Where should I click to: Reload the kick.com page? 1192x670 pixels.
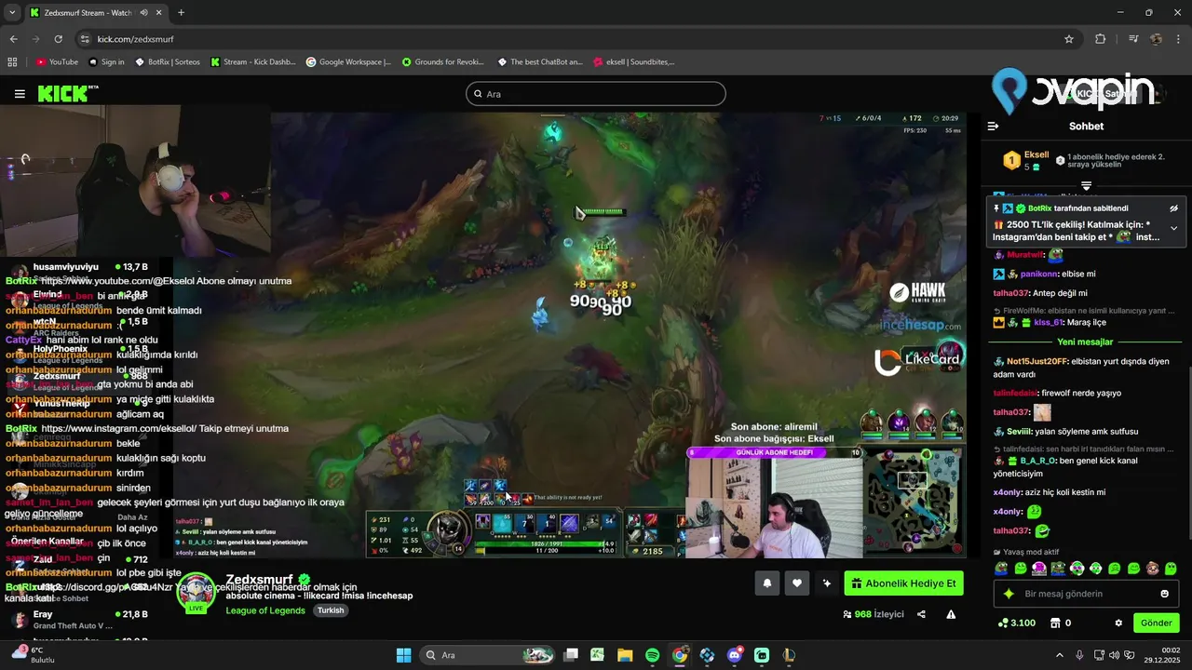[x=58, y=39]
